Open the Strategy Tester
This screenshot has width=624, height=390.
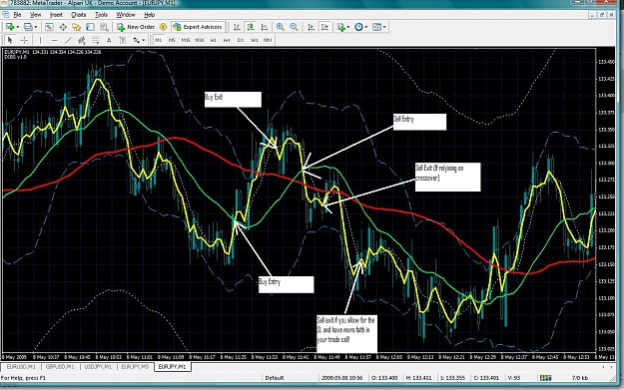tap(104, 27)
